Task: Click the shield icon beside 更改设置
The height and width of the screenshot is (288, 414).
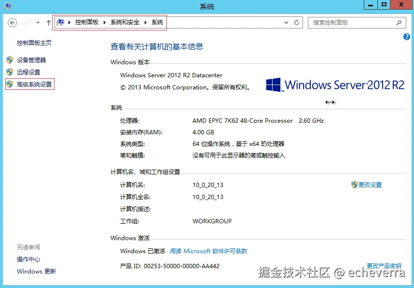Action: [x=354, y=185]
